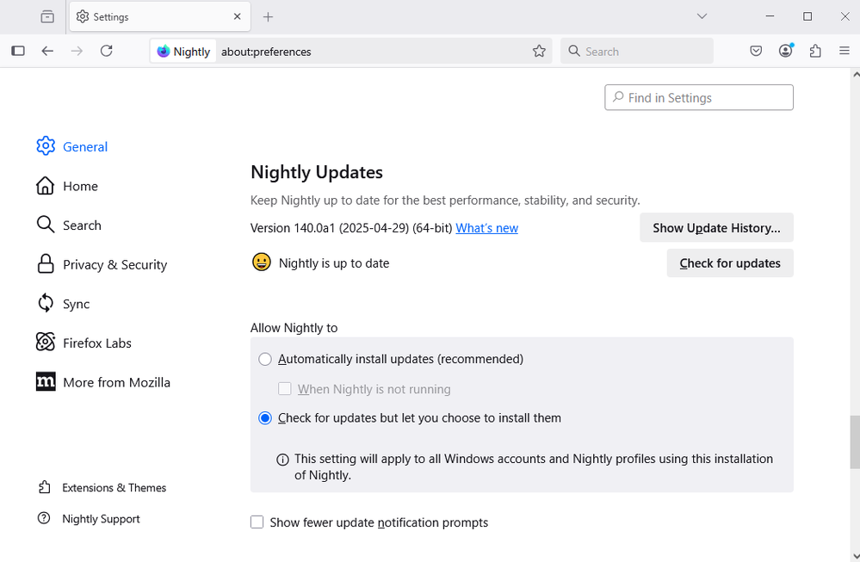Open the Save to Pocket icon
This screenshot has height=562, width=860.
click(x=756, y=52)
